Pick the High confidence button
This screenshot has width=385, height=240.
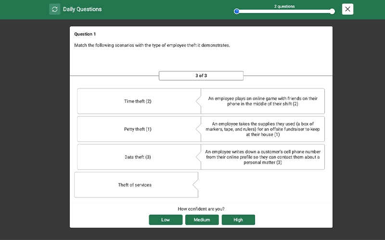click(238, 220)
